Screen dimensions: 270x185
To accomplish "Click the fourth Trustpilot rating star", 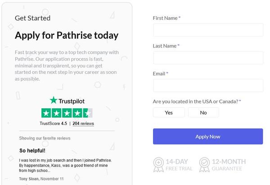I will [77, 113].
